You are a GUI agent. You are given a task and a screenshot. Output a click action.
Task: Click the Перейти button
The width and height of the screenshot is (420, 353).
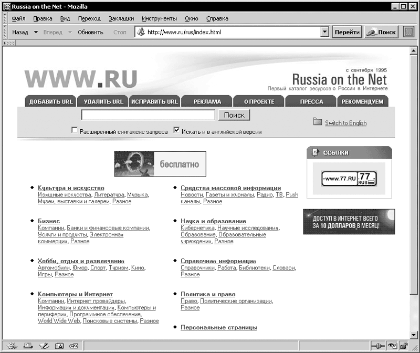pyautogui.click(x=347, y=32)
